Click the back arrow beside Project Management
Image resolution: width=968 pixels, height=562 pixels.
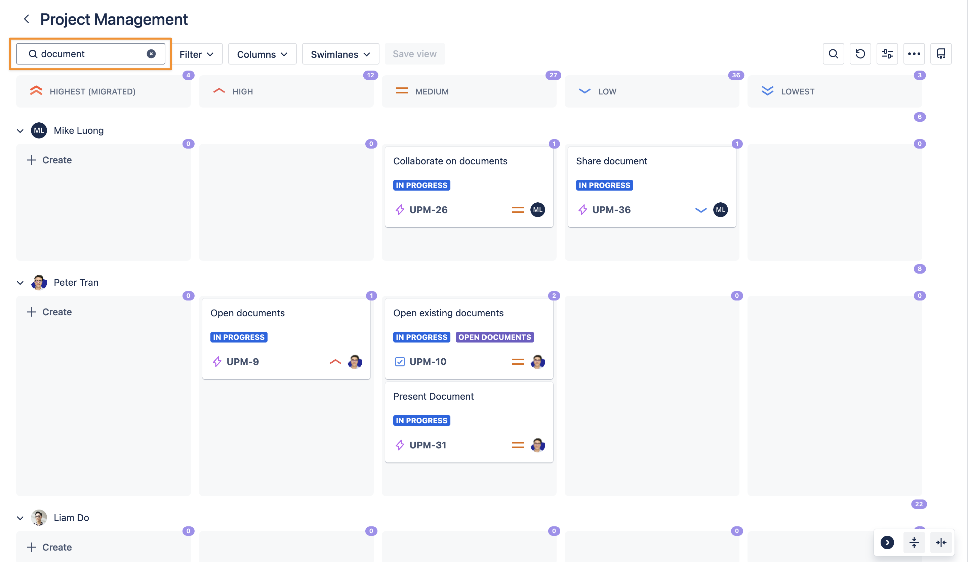27,19
